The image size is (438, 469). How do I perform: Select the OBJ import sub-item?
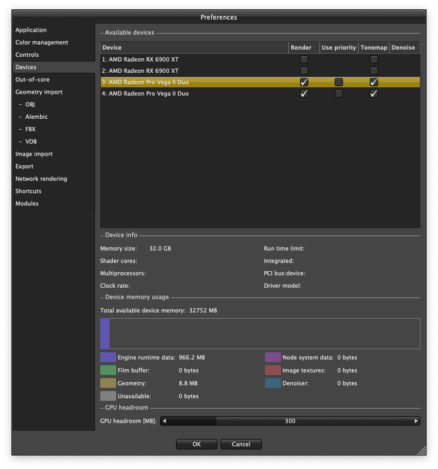click(30, 104)
